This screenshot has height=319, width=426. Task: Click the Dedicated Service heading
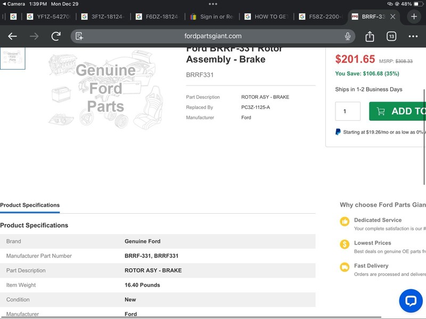pos(378,220)
